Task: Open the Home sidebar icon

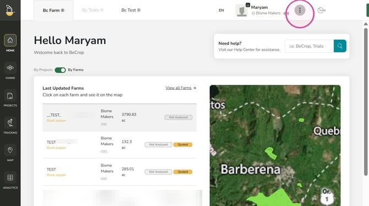Action: (10, 41)
